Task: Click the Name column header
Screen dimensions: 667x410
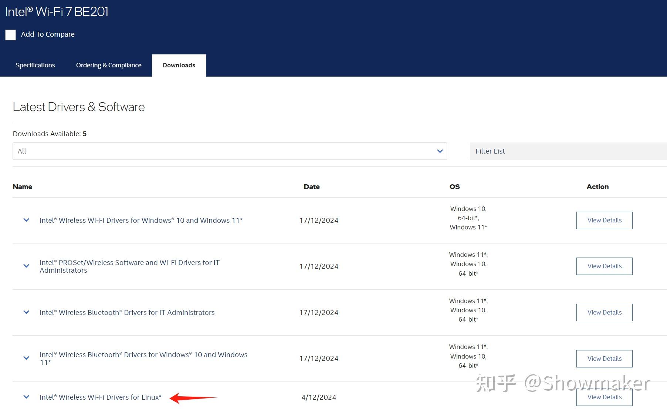Action: pyautogui.click(x=22, y=186)
